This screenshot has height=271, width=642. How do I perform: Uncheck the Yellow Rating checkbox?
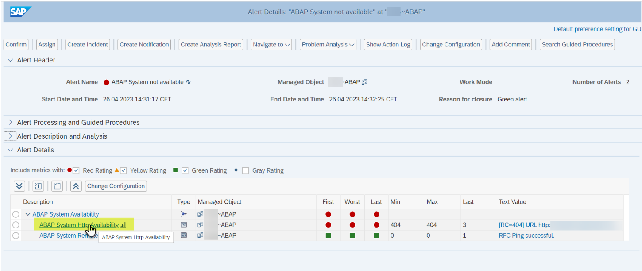124,170
